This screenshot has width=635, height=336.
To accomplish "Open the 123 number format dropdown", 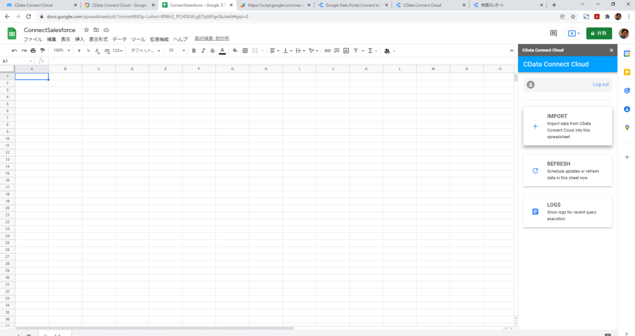I will (117, 51).
